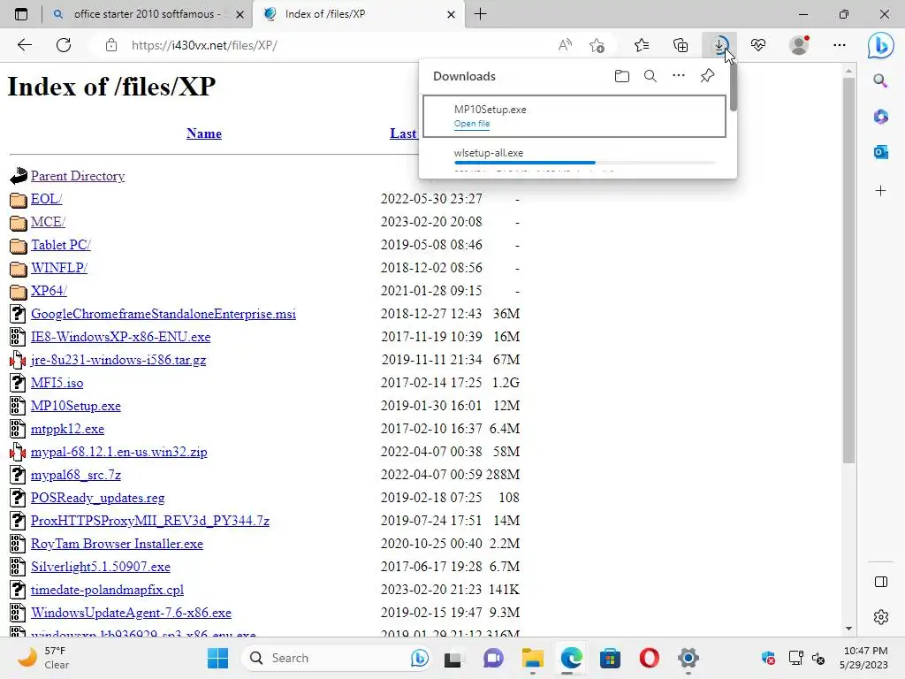This screenshot has width=905, height=679.
Task: Download RoyTam Browser Installer.exe
Action: 118,544
